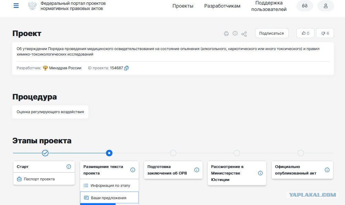Click info icon on Размещение текста проекта card
This screenshot has width=345, height=205.
click(x=133, y=170)
